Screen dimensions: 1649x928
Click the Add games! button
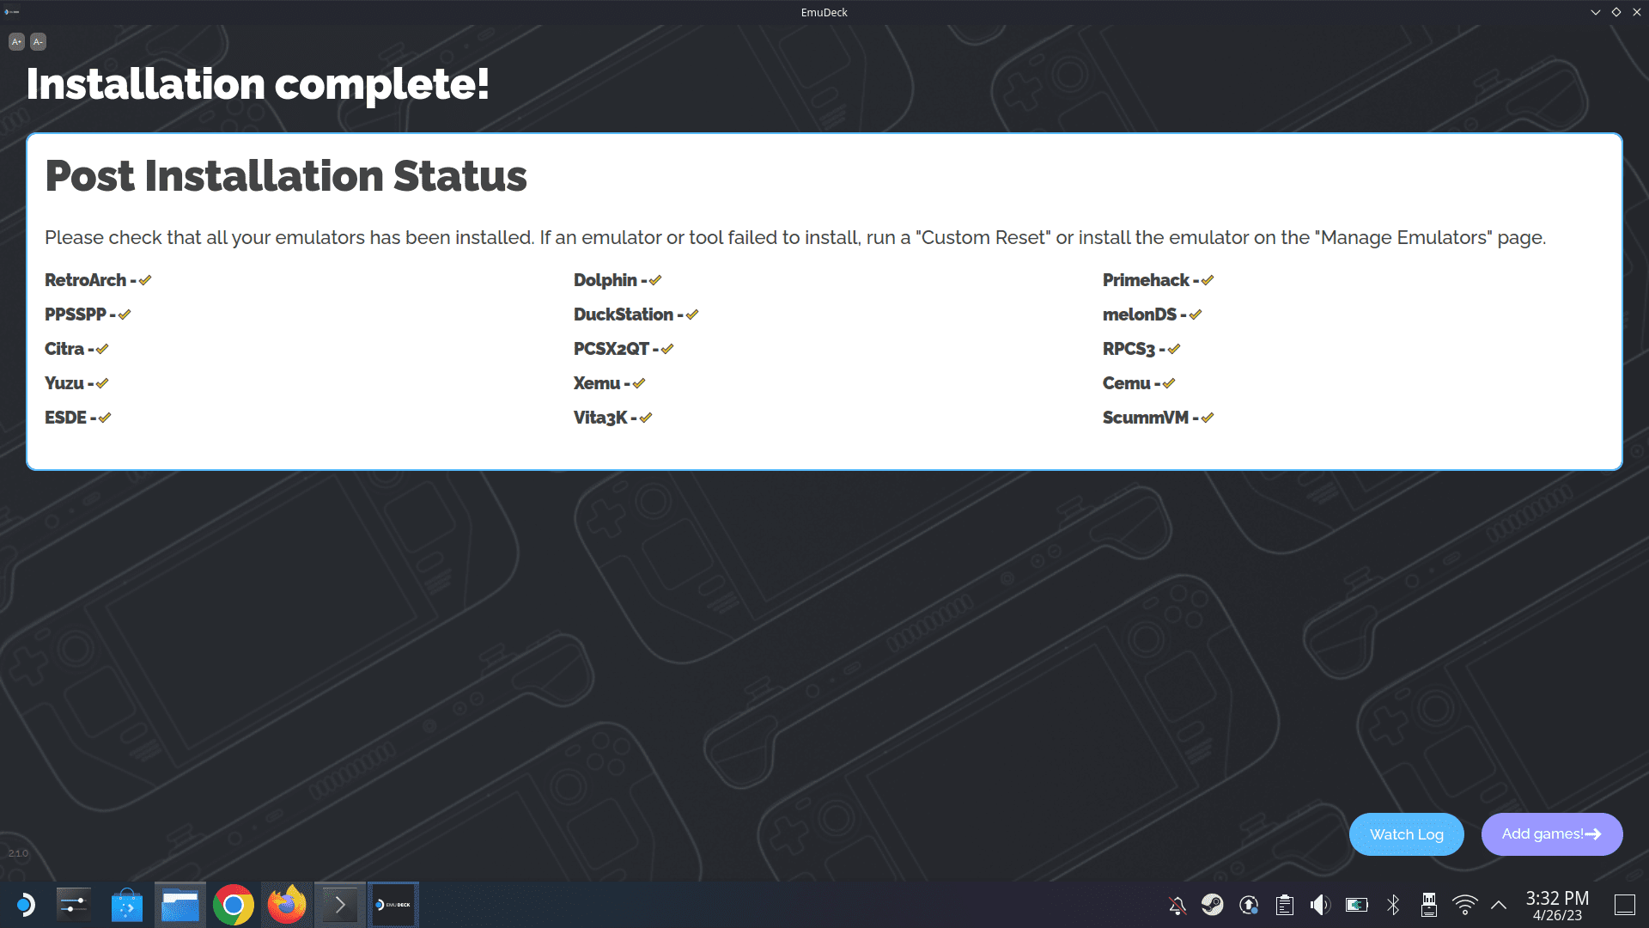[1552, 834]
